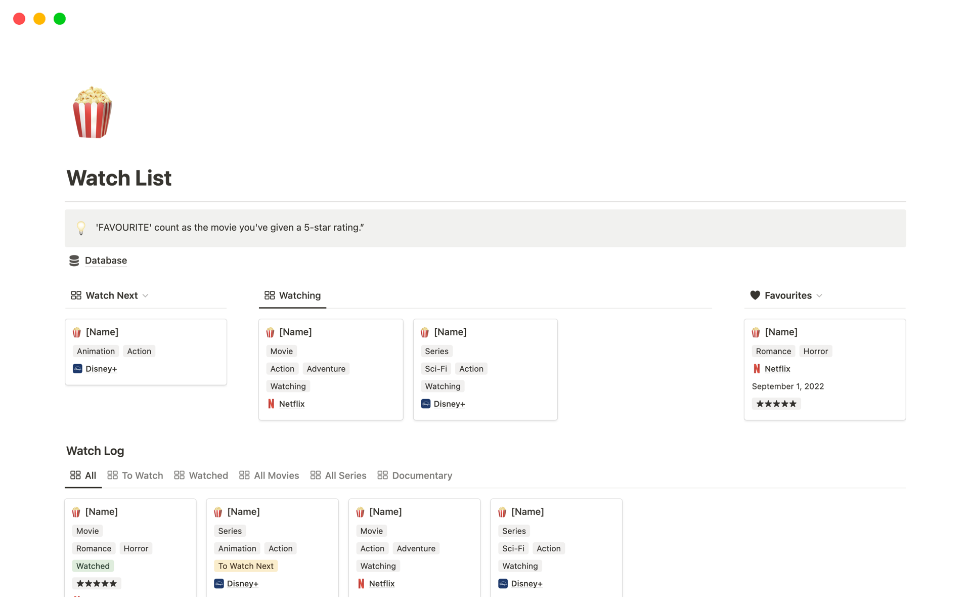Screen dimensions: 971x607
Task: Click the green Watched status tag
Action: tap(93, 566)
